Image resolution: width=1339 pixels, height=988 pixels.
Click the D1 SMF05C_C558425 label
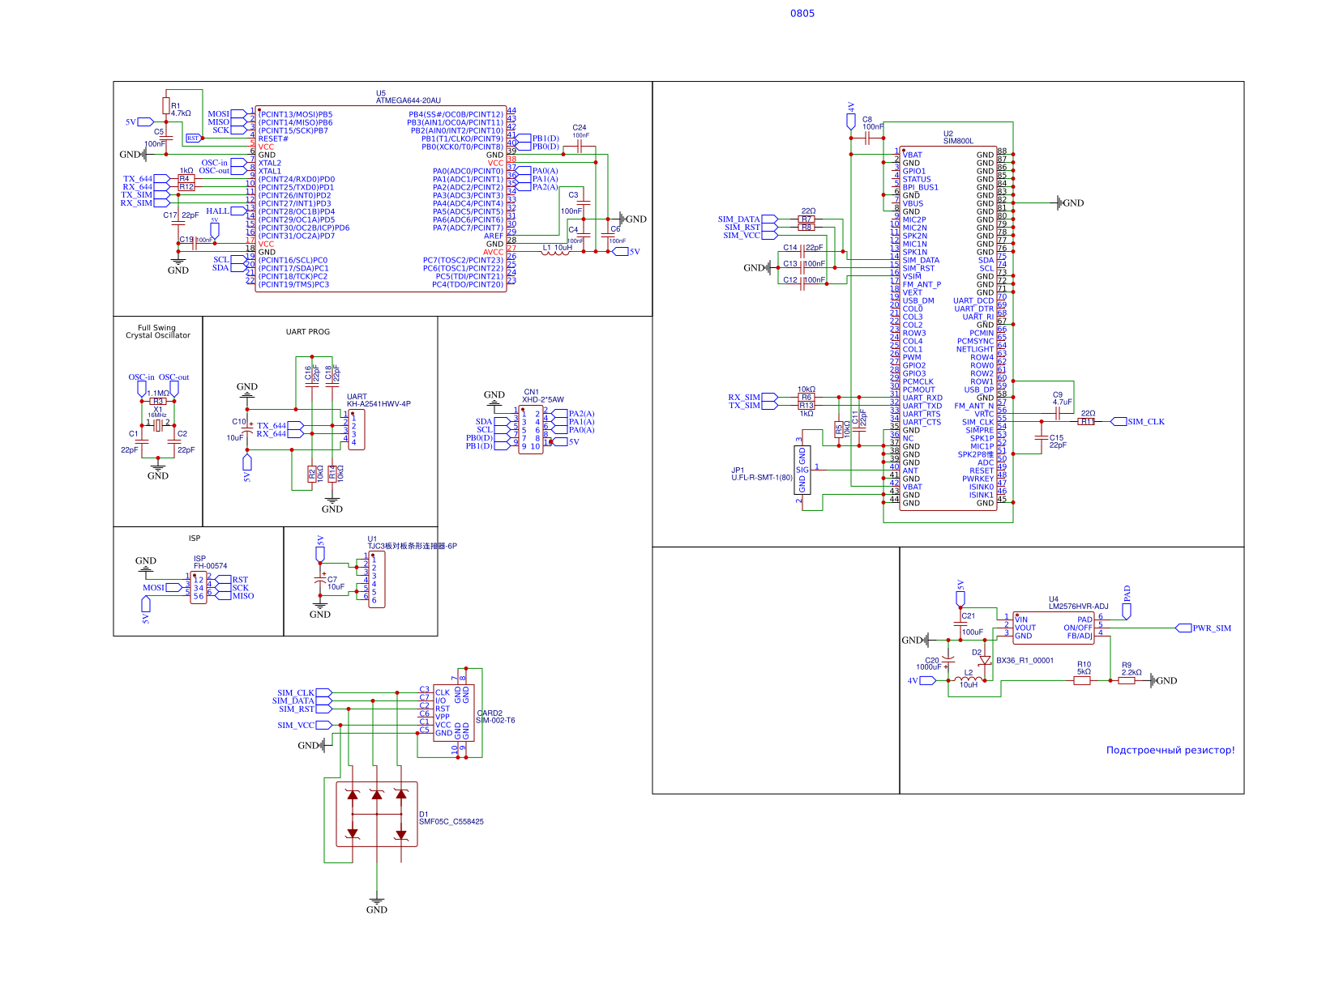tap(451, 818)
